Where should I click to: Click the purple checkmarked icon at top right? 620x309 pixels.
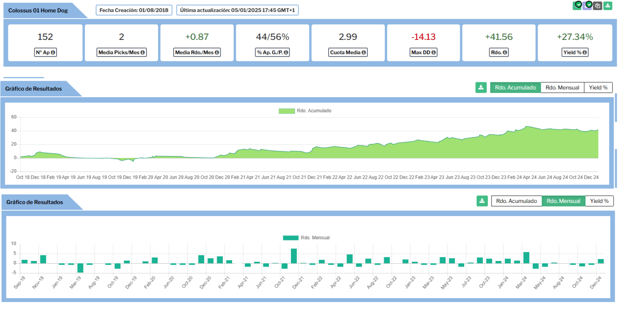[587, 6]
